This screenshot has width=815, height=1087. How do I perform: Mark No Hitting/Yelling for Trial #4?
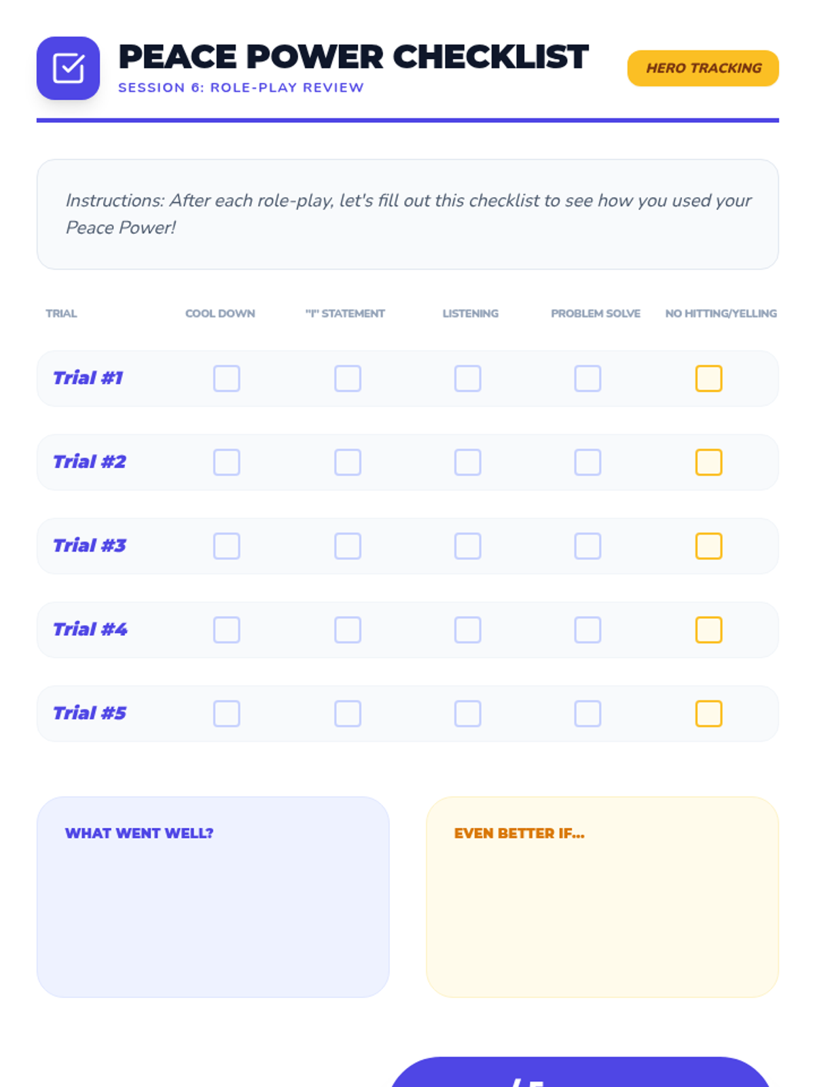tap(708, 630)
